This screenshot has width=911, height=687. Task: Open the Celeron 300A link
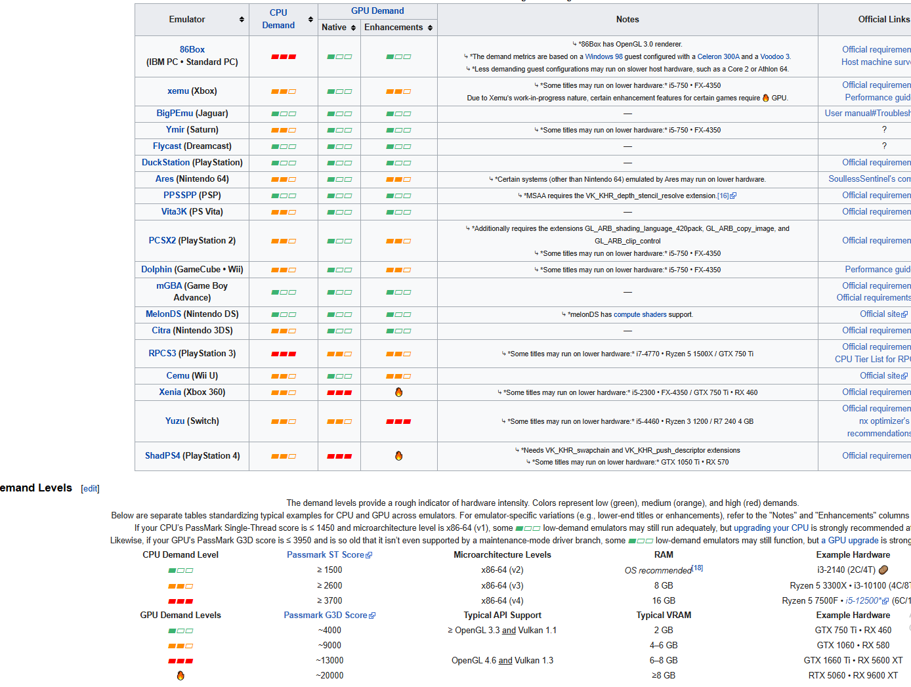(718, 57)
